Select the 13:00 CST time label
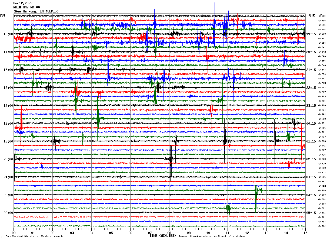This screenshot has height=240, width=327. point(8,34)
